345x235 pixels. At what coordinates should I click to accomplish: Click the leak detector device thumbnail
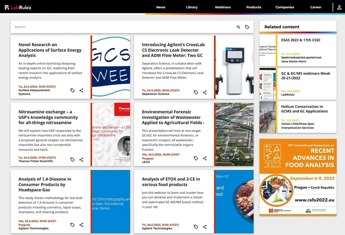(235, 67)
